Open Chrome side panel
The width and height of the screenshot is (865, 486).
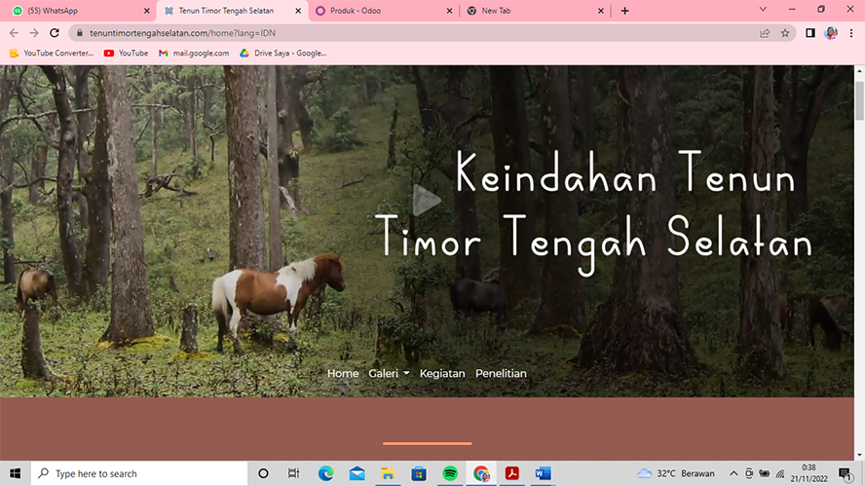[x=809, y=33]
